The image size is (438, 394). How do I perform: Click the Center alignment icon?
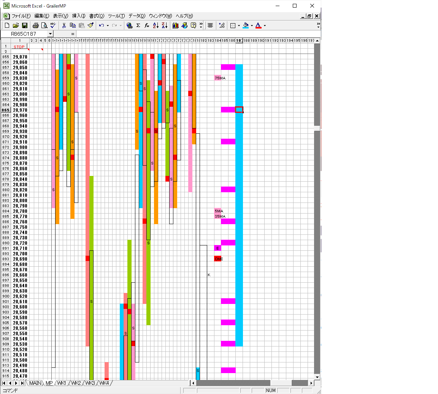click(210, 25)
